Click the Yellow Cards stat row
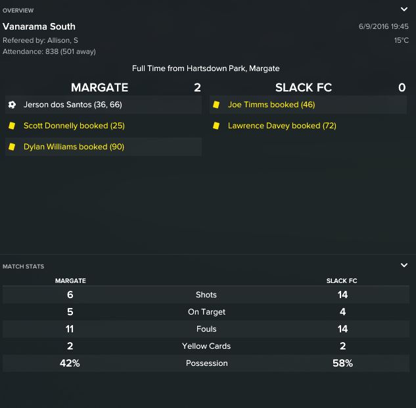The height and width of the screenshot is (408, 416). click(x=206, y=346)
